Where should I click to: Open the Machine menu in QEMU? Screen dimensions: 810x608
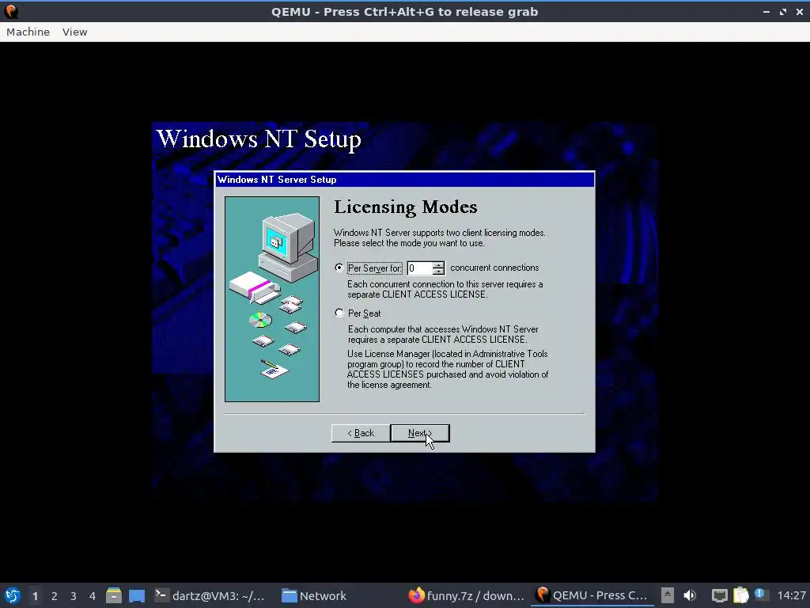pos(28,32)
